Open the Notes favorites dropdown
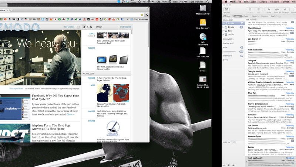The height and width of the screenshot is (167, 296). tap(255, 16)
